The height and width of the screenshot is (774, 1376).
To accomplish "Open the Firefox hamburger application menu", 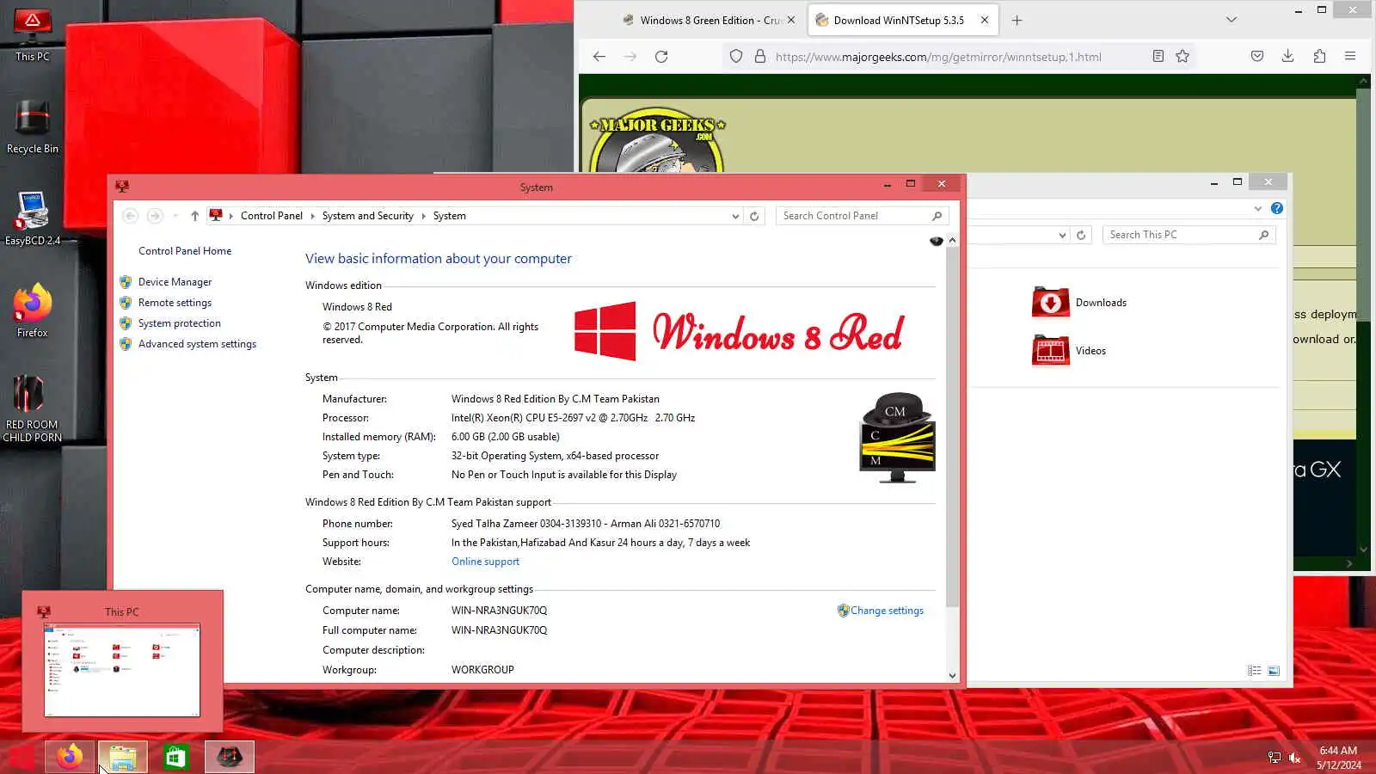I will 1350,57.
